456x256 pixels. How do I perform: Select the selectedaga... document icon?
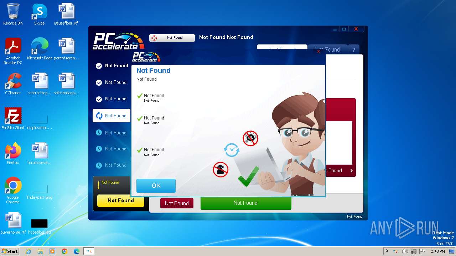pos(66,84)
